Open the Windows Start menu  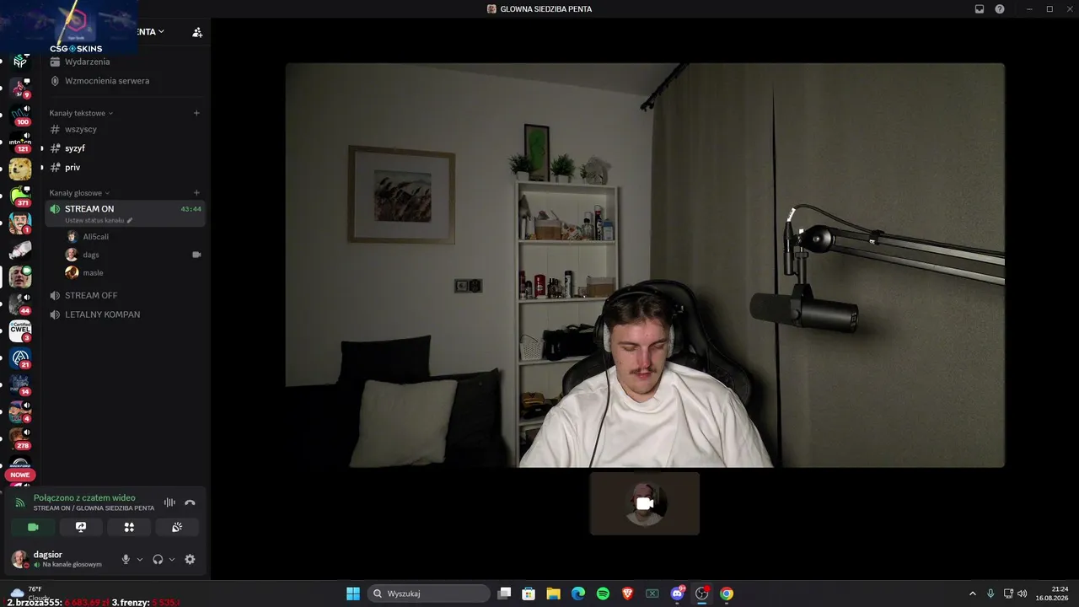(x=353, y=594)
